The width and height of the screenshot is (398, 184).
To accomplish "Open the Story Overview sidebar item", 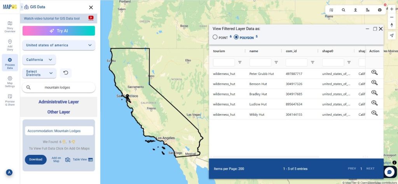I will point(10,27).
